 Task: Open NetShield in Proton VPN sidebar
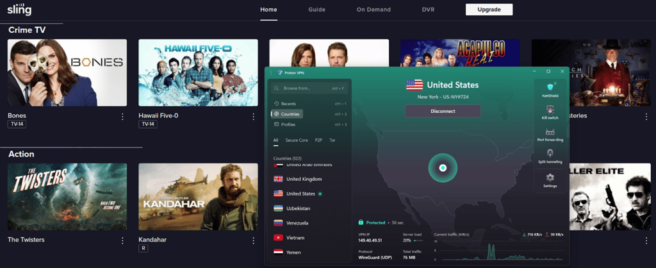tap(550, 90)
